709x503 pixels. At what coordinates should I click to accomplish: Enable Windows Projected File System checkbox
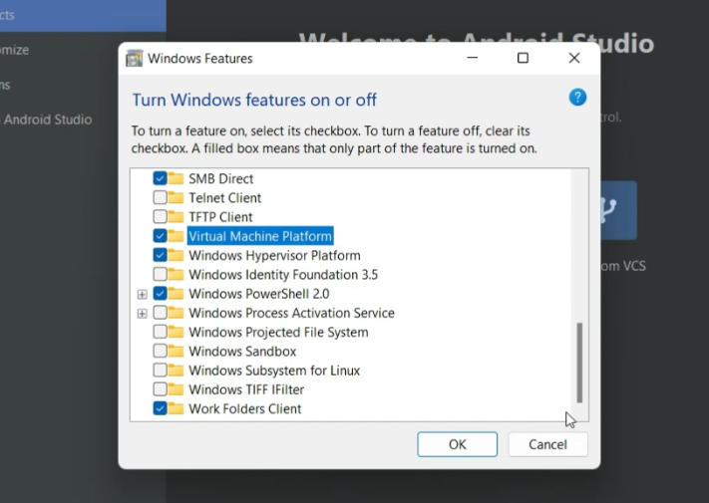coord(160,332)
